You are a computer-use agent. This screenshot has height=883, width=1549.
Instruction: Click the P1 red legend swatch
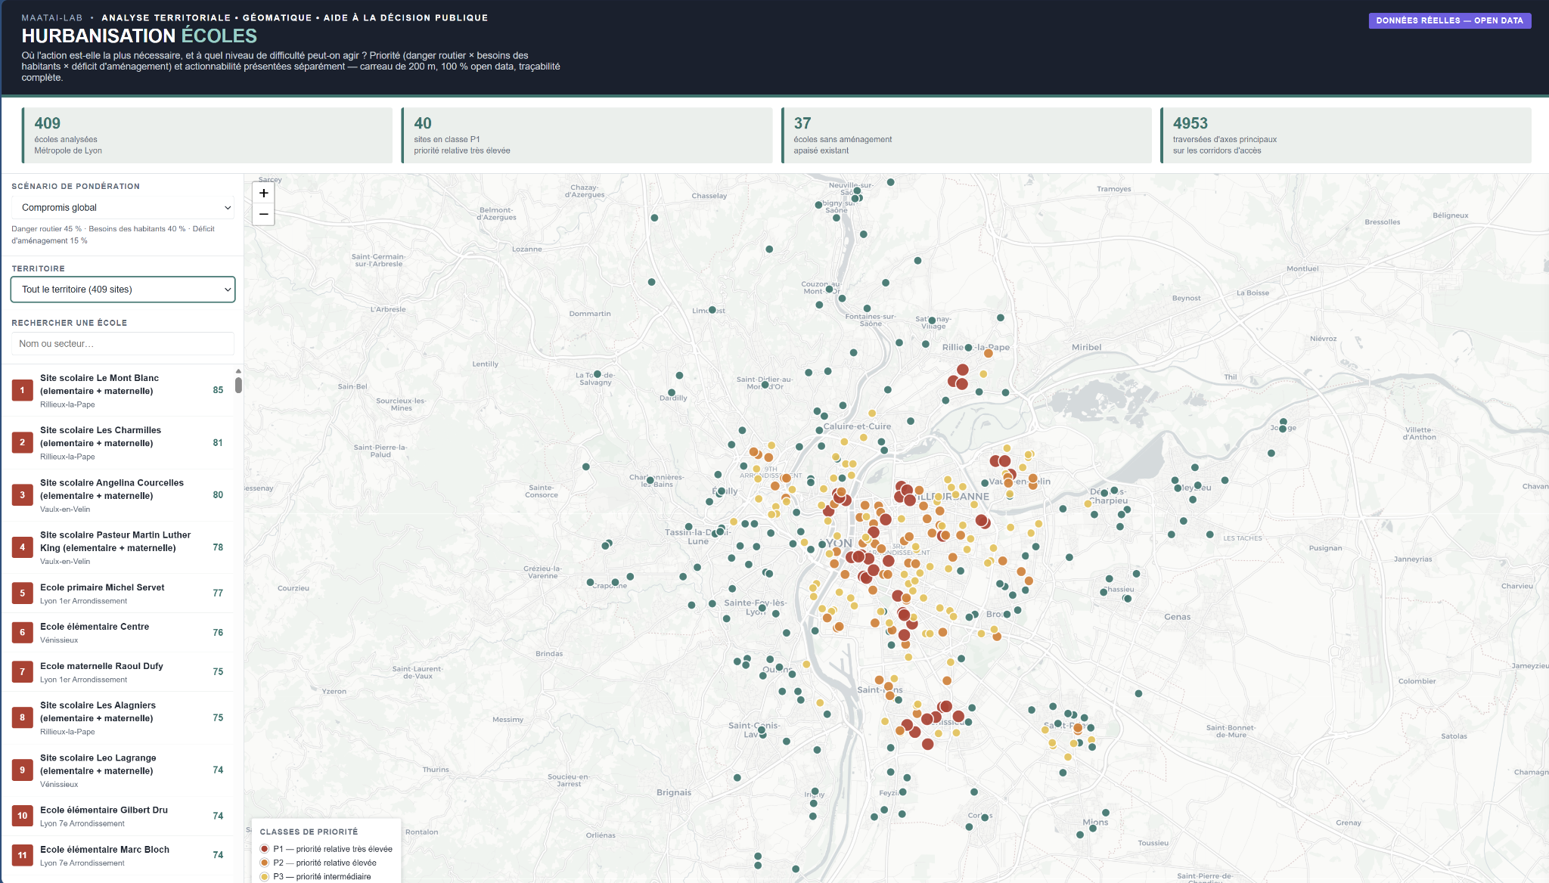click(265, 849)
